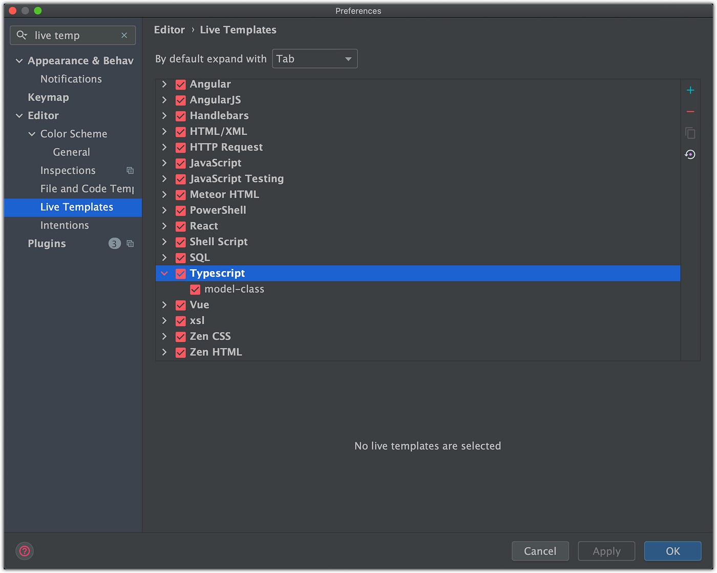The height and width of the screenshot is (573, 717).
Task: Clear the search field with the x icon
Action: pos(124,35)
